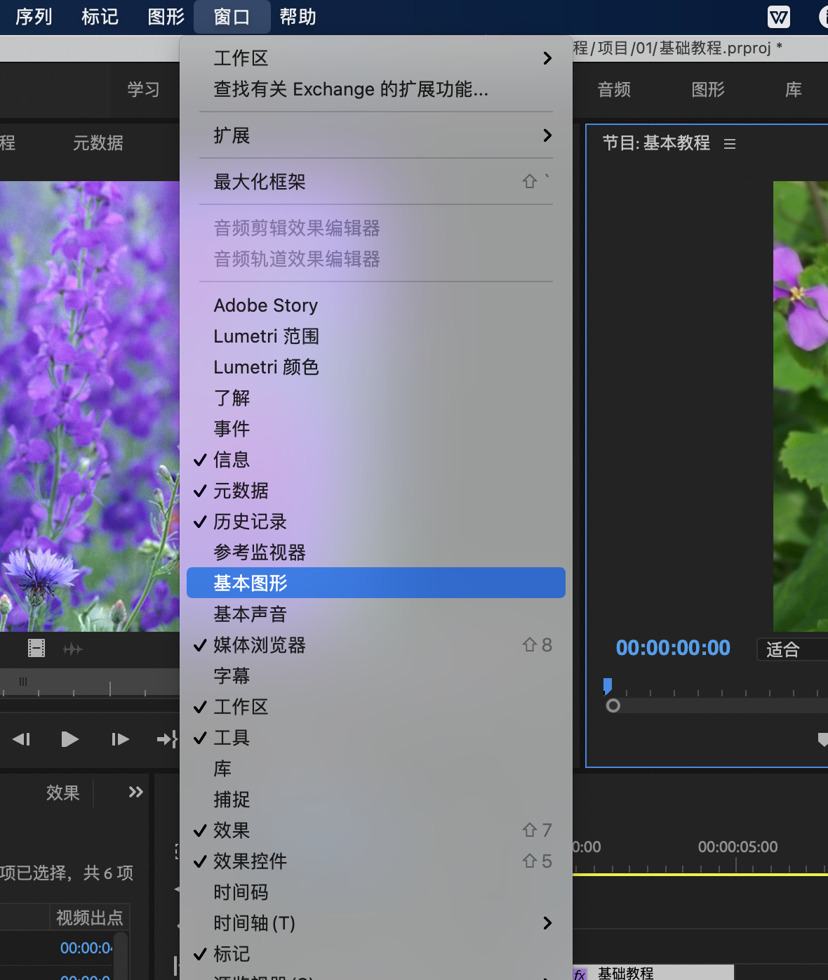Click the Step Back playback icon
This screenshot has width=828, height=980.
point(22,739)
